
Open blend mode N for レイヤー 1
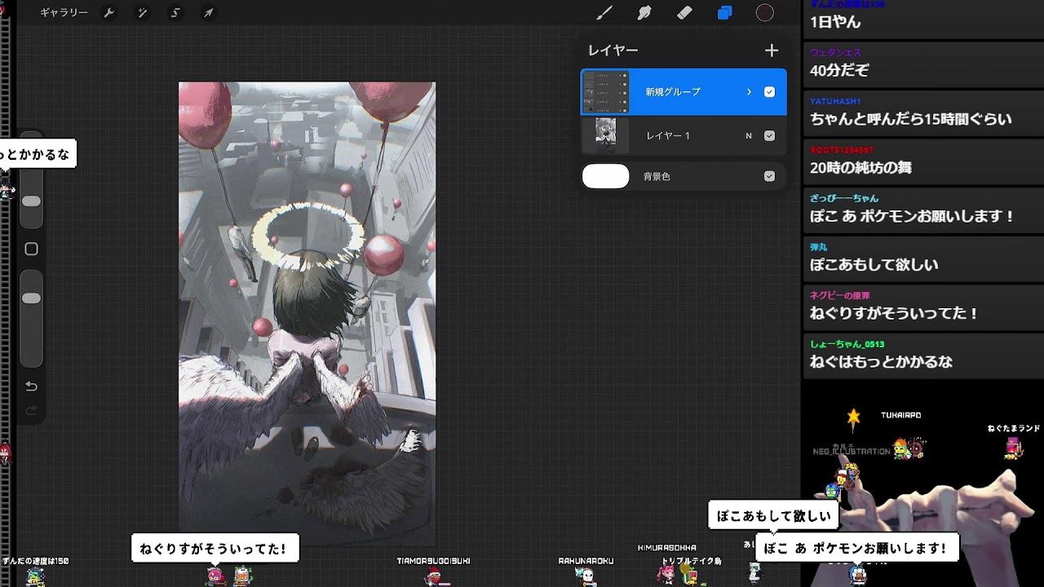point(749,135)
